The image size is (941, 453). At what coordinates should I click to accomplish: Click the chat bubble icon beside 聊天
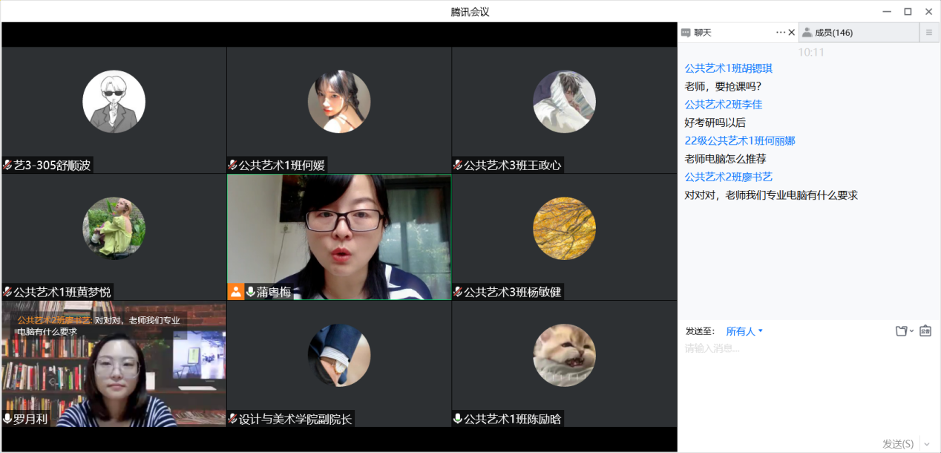686,33
